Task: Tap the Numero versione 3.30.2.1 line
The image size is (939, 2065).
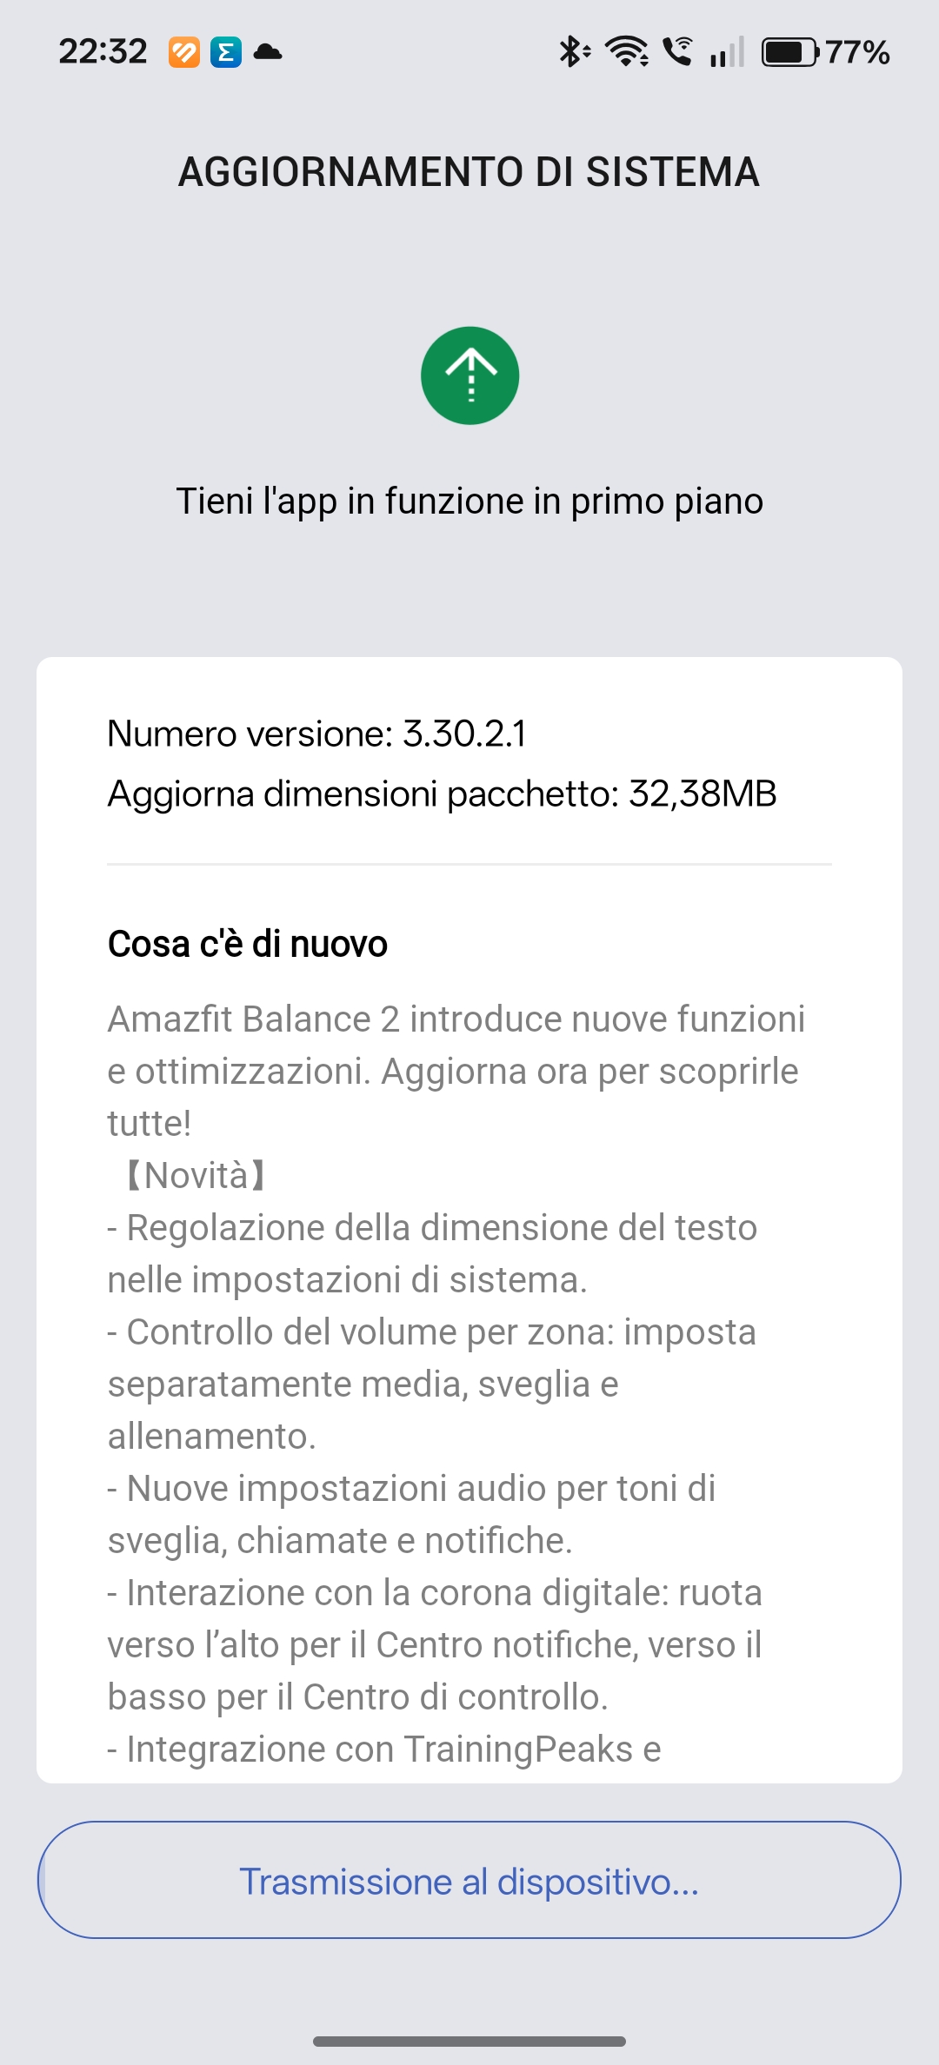Action: pos(316,734)
